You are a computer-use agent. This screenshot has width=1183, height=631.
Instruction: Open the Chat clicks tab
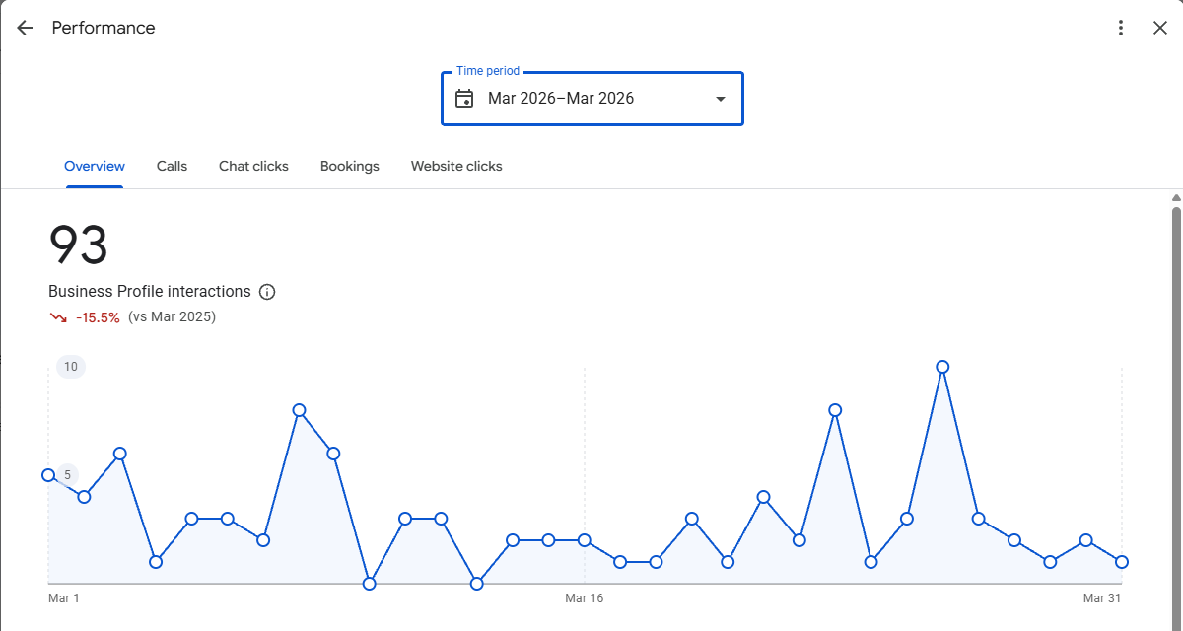(253, 166)
